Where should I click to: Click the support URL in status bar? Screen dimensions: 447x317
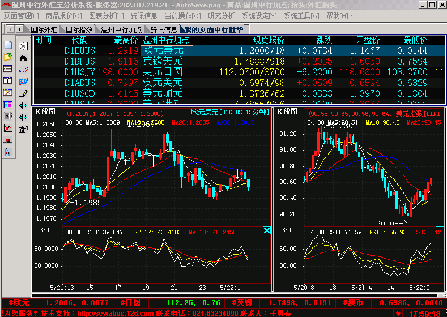115,313
